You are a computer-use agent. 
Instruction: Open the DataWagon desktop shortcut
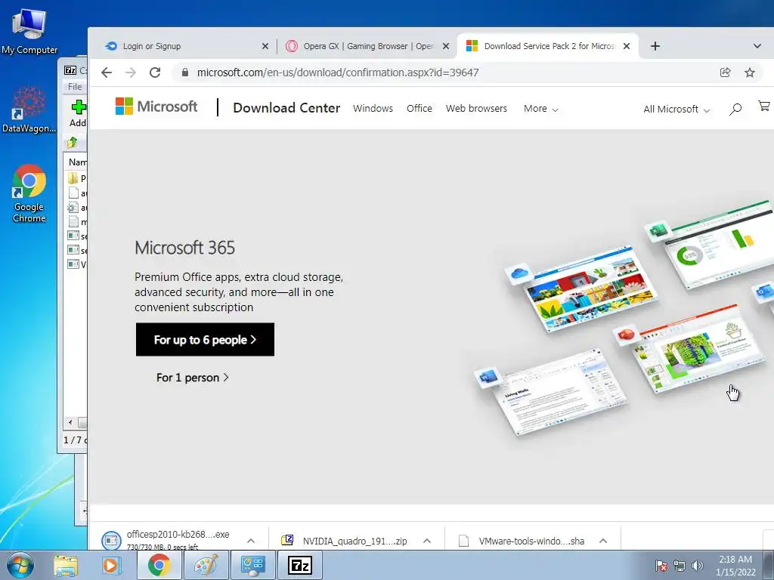[x=29, y=110]
